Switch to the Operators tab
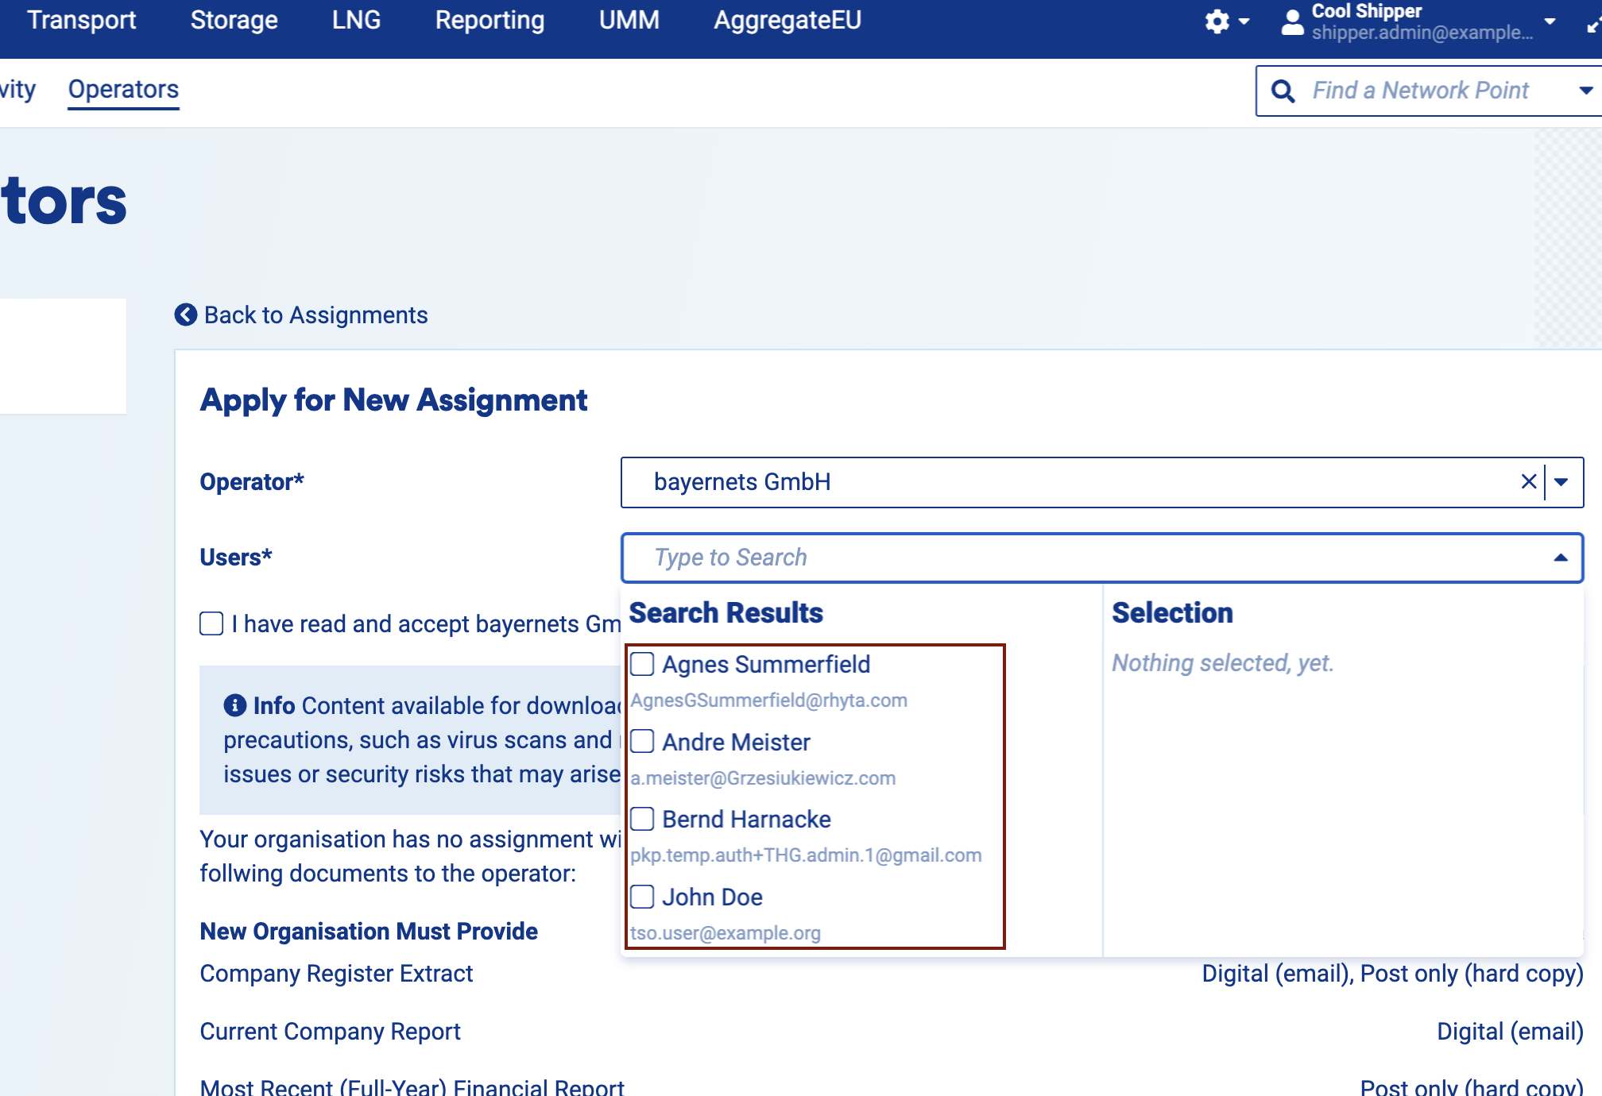The width and height of the screenshot is (1602, 1096). click(123, 90)
